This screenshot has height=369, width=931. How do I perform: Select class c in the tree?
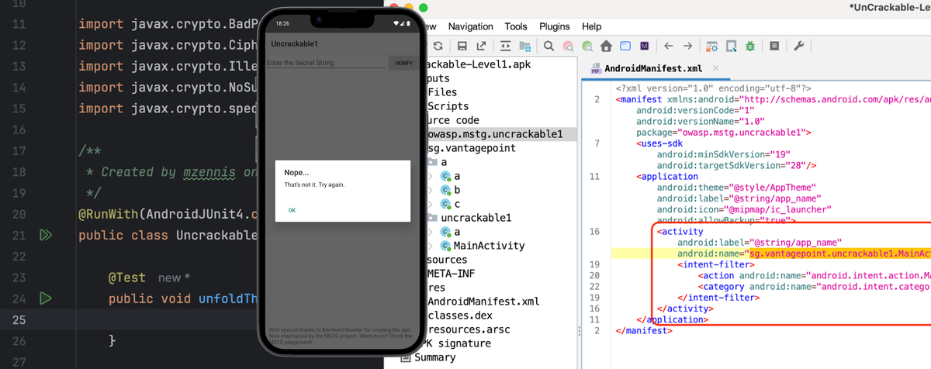click(451, 204)
